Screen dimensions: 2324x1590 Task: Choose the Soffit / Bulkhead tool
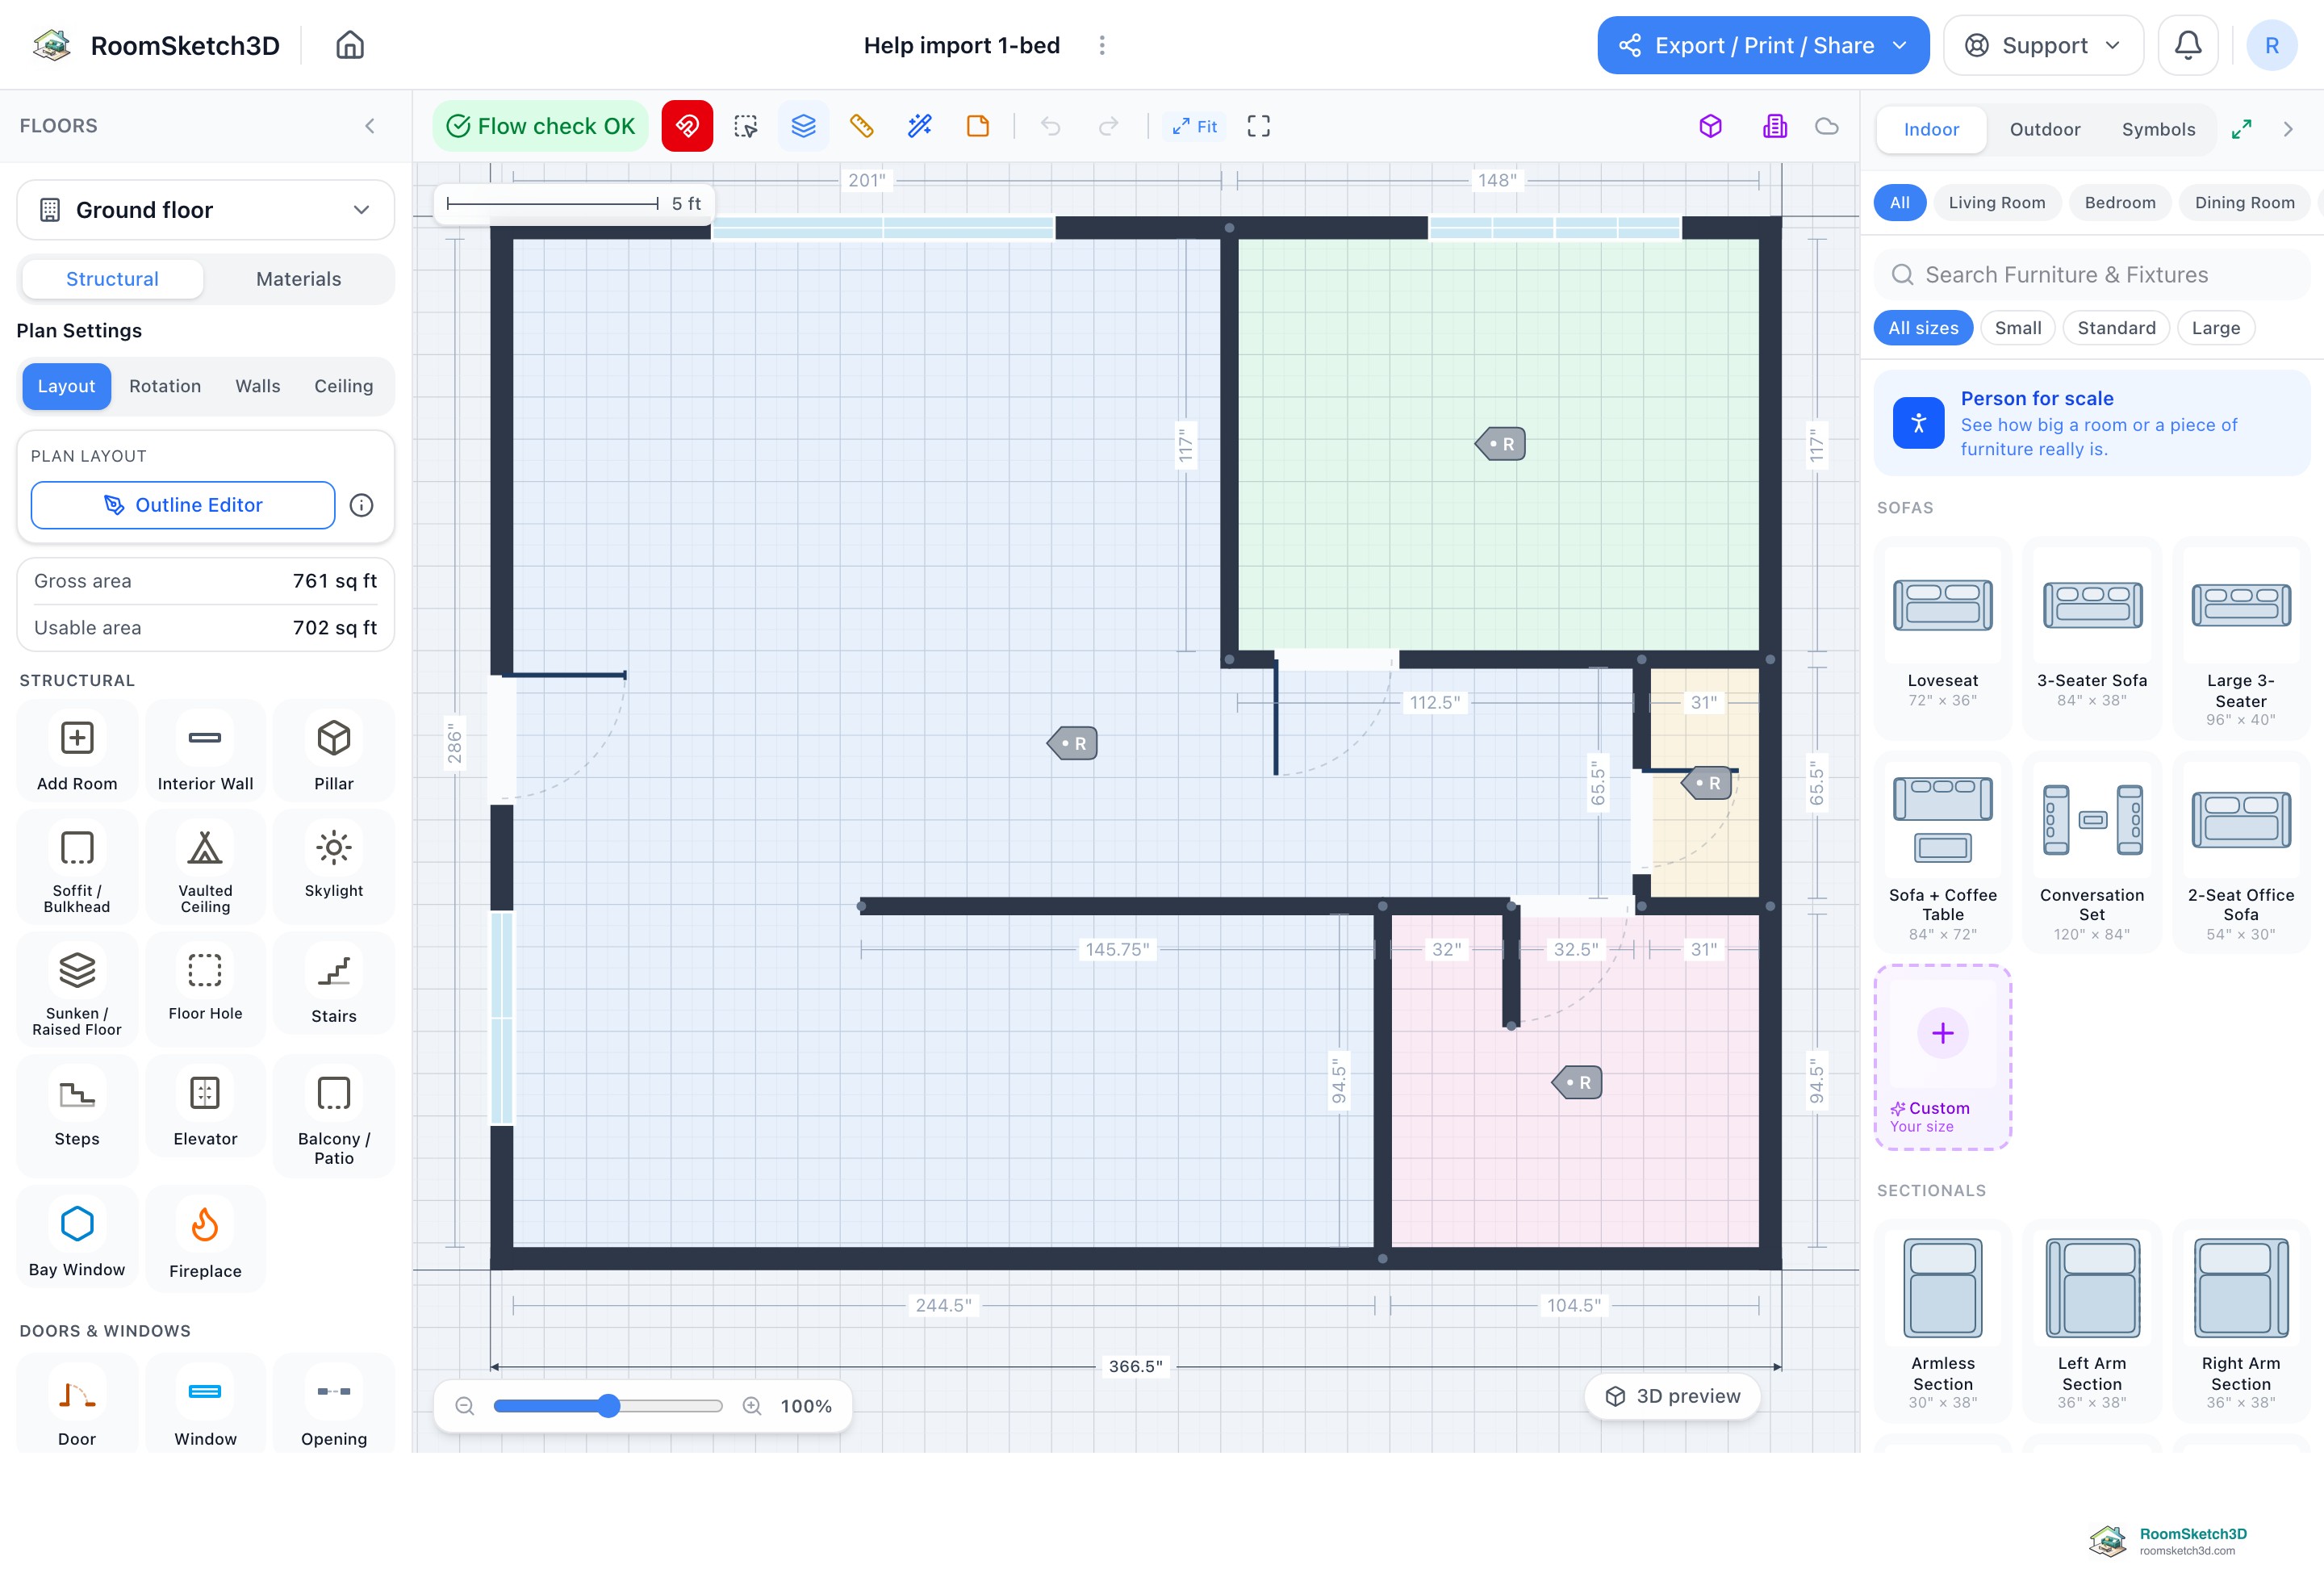(x=77, y=866)
